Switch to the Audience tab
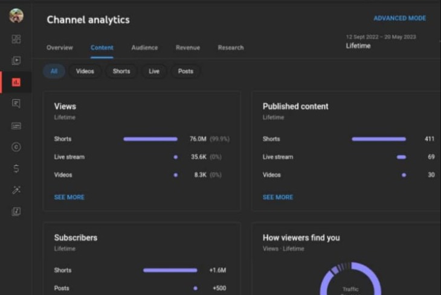The height and width of the screenshot is (295, 441). pos(144,48)
